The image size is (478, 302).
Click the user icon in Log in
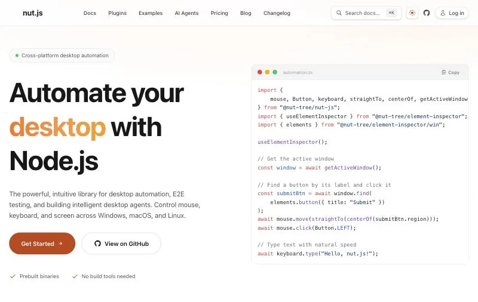[x=443, y=13]
